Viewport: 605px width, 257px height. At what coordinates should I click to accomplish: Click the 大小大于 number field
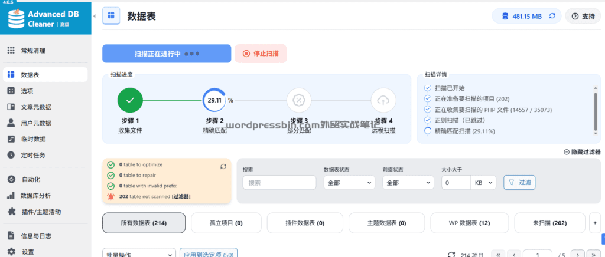456,183
